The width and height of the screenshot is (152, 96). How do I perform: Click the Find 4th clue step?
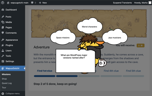coord(111,71)
